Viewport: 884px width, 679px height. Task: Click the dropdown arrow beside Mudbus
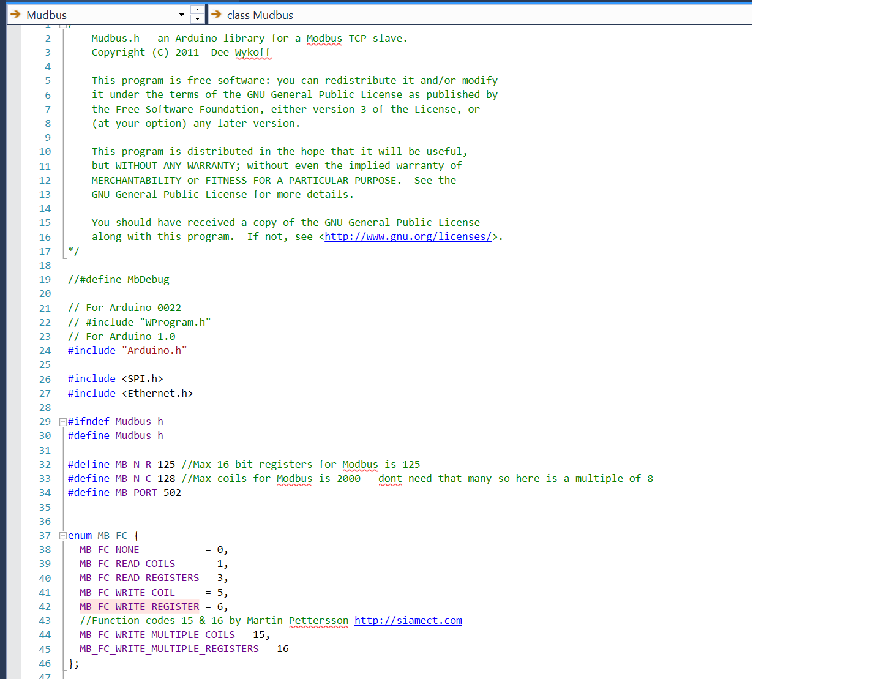click(181, 14)
